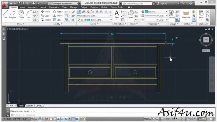The image size is (217, 122).
Task: Click the WCS button under ViewCube
Action: pyautogui.click(x=206, y=50)
